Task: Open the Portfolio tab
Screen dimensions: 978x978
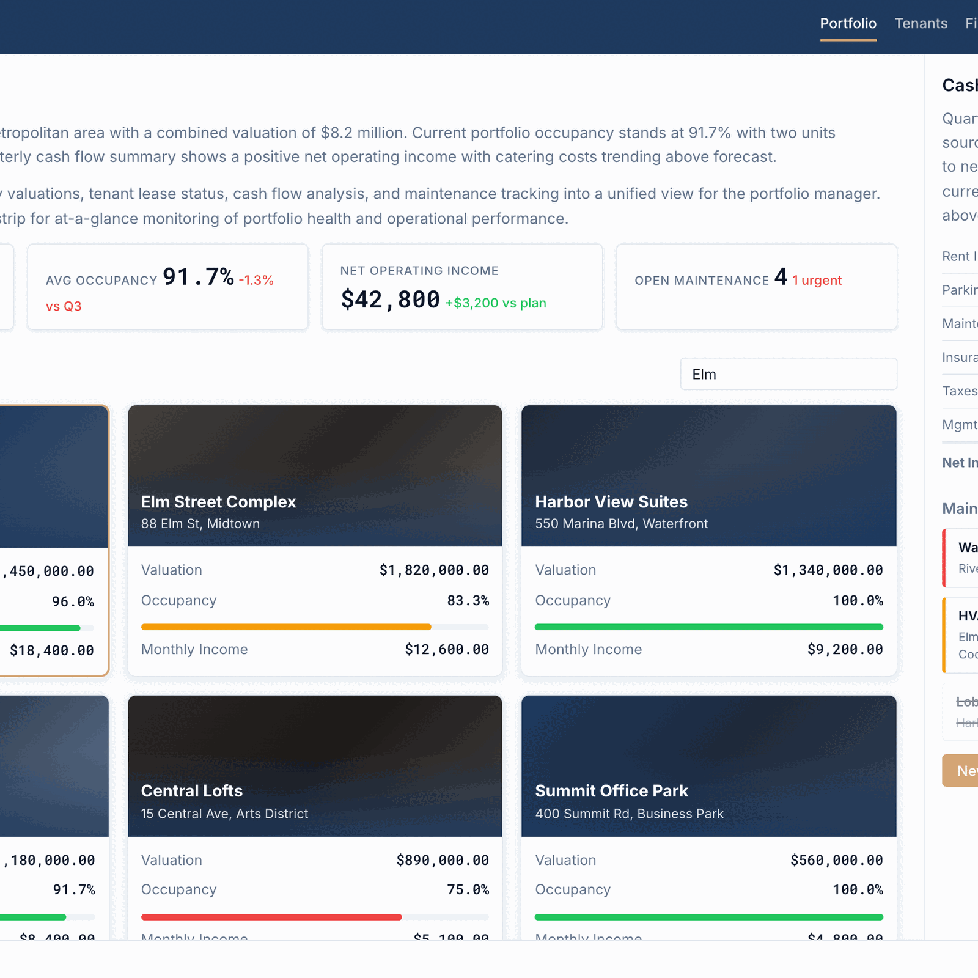Action: (848, 23)
